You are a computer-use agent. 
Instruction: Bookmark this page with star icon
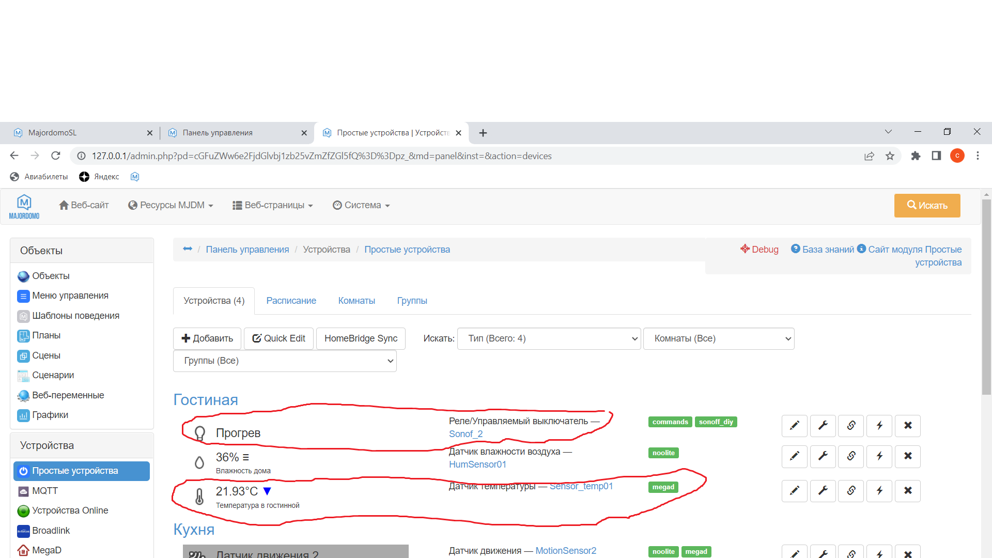click(x=890, y=156)
